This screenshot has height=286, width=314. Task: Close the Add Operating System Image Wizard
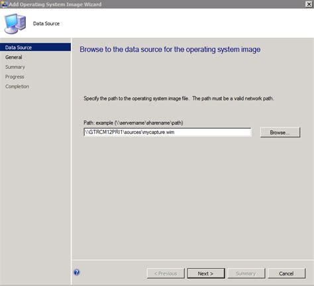pyautogui.click(x=309, y=4)
